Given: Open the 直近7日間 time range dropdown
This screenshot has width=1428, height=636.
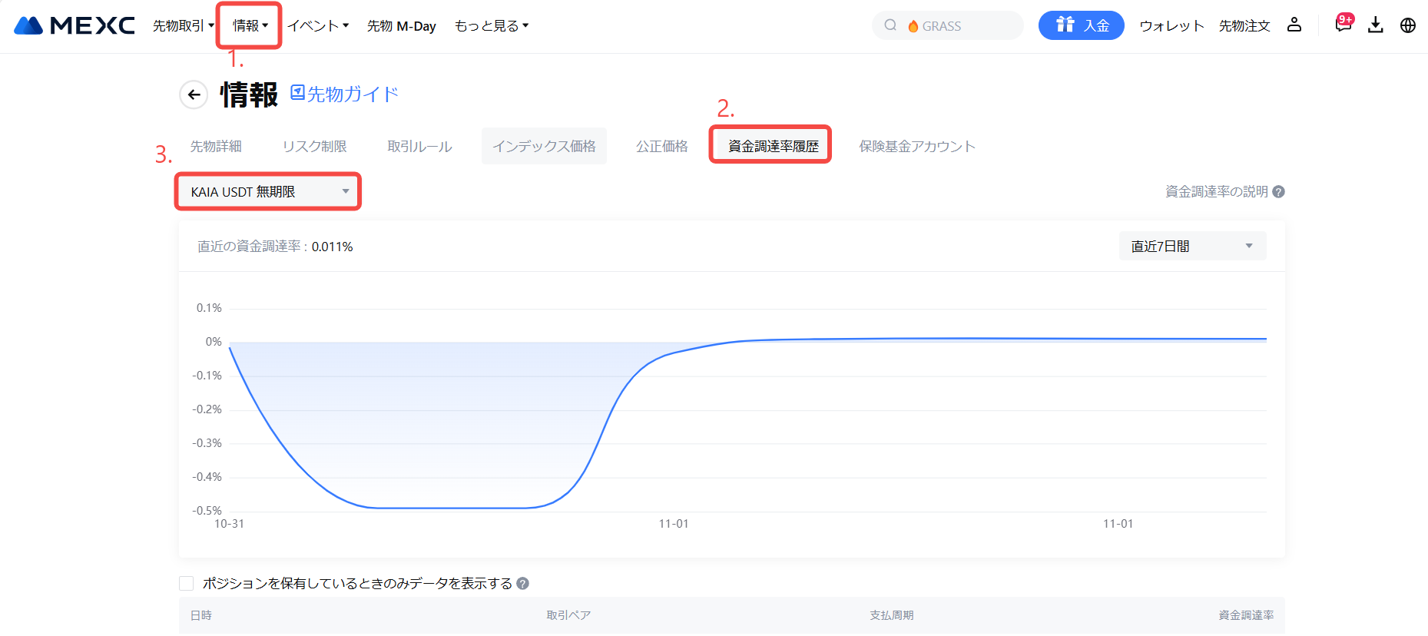Looking at the screenshot, I should pos(1191,247).
